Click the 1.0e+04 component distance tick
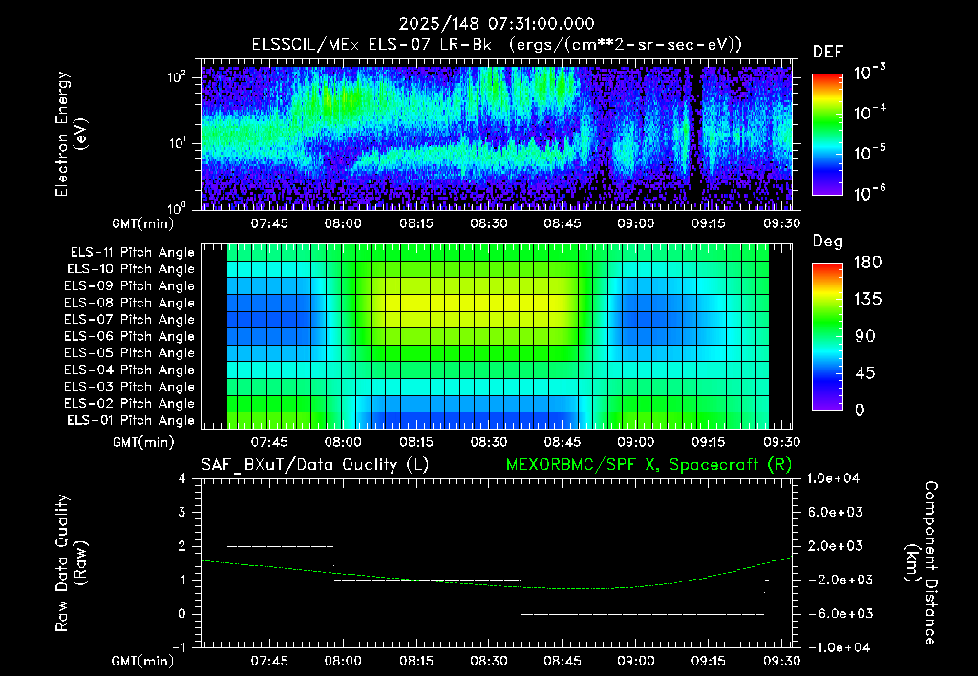978x676 pixels. 833,478
